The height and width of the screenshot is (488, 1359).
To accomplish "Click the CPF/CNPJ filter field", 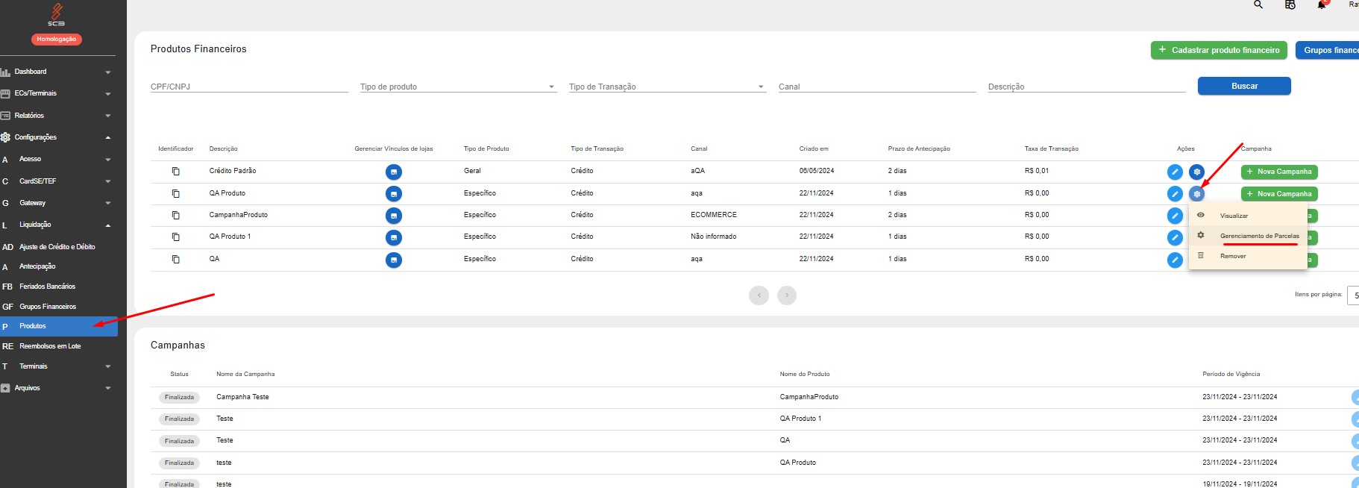I will (249, 87).
